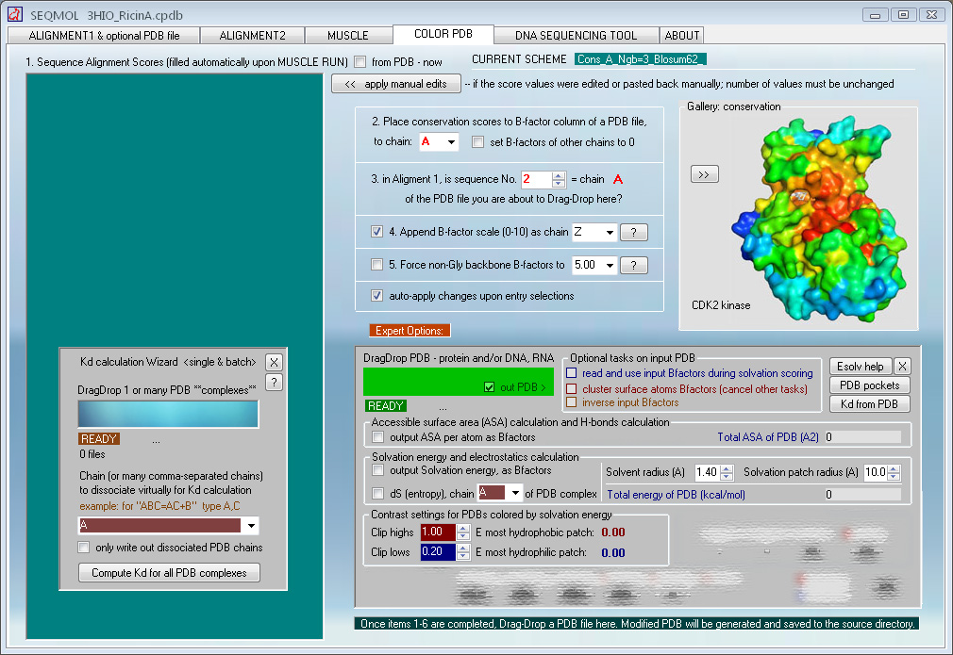953x655 pixels.
Task: Enable 'from PDB - now' checkbox
Action: pos(359,62)
